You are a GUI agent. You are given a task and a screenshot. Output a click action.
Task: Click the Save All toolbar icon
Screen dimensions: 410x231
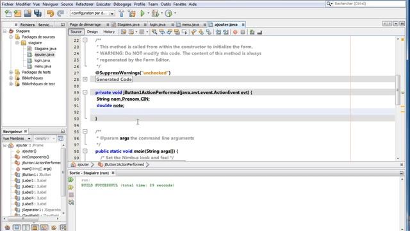tap(38, 13)
